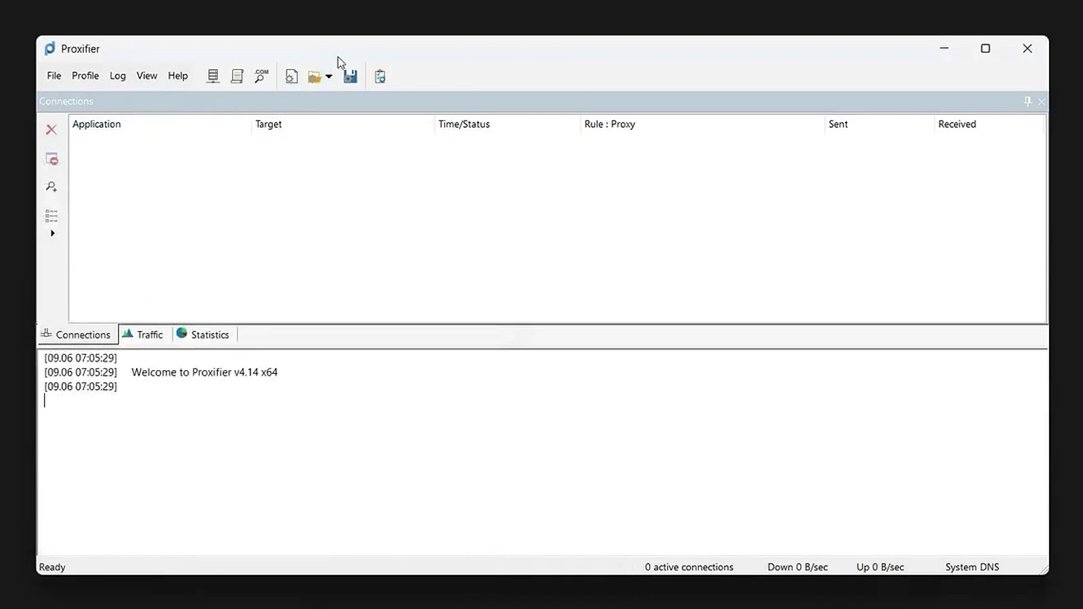The image size is (1083, 609).
Task: Open the File menu
Action: [54, 76]
